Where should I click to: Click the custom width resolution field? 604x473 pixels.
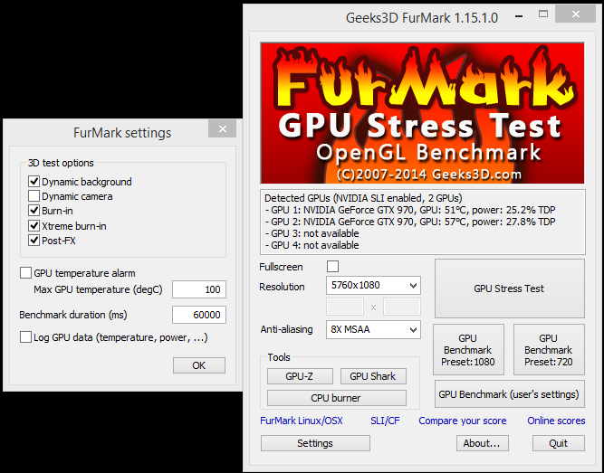click(345, 307)
